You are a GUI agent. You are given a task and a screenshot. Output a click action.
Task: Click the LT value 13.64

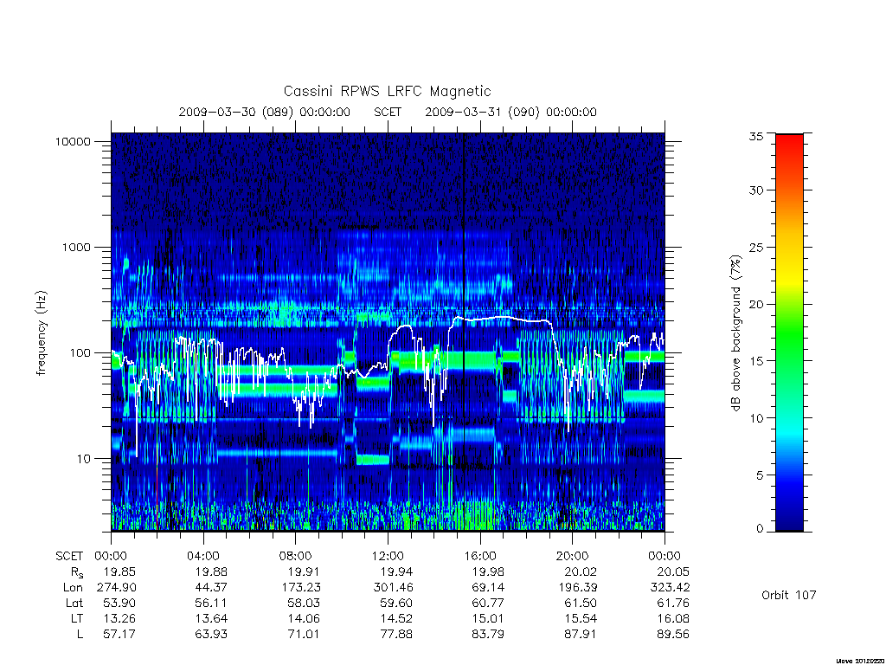click(211, 618)
